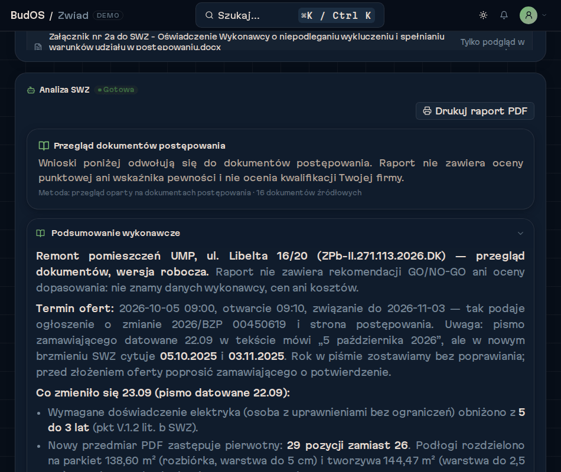
Task: Click the DEMO badge
Action: [x=107, y=15]
